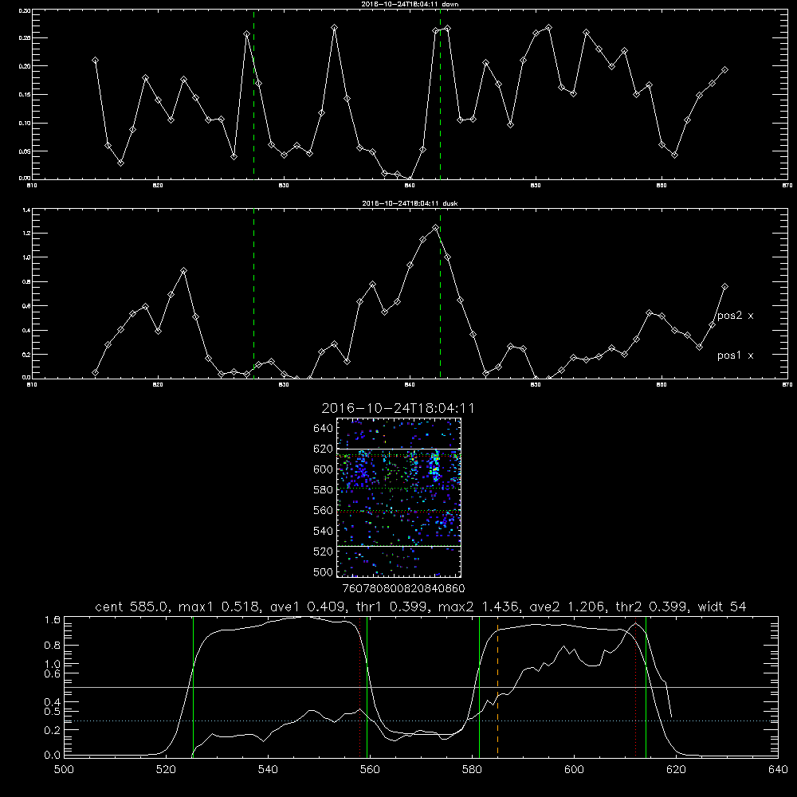Image resolution: width=797 pixels, height=797 pixels.
Task: Click the upper white horizontal line in the image
Action: 398,449
